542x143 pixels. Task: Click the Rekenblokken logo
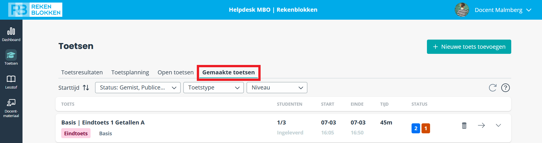(x=35, y=10)
